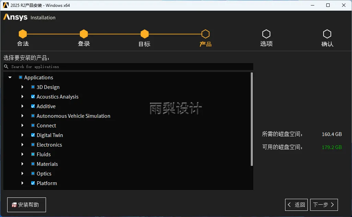Select the 产品 step label
Screen dimensions: 352x217
pyautogui.click(x=206, y=44)
